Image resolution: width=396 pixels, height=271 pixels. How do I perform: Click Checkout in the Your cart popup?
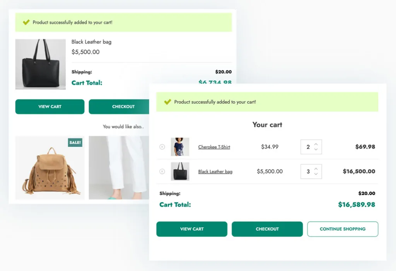(x=267, y=229)
